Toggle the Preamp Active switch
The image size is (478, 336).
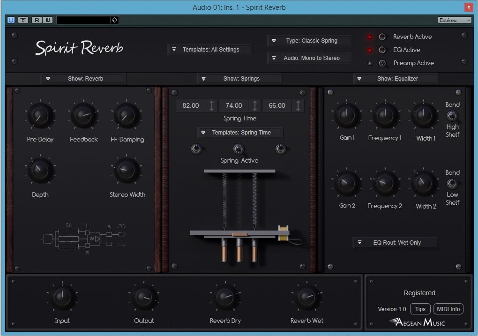point(382,63)
